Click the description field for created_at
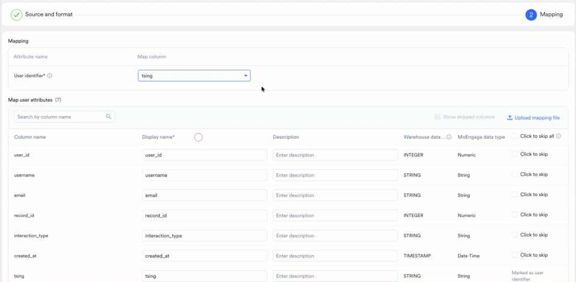This screenshot has height=282, width=576. click(335, 256)
